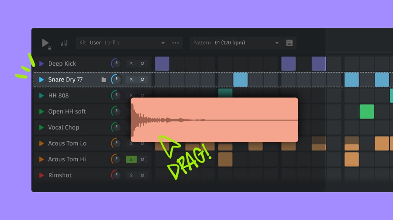393x220 pixels.
Task: Disable solo on Acous Tom Hi
Action: pyautogui.click(x=131, y=160)
